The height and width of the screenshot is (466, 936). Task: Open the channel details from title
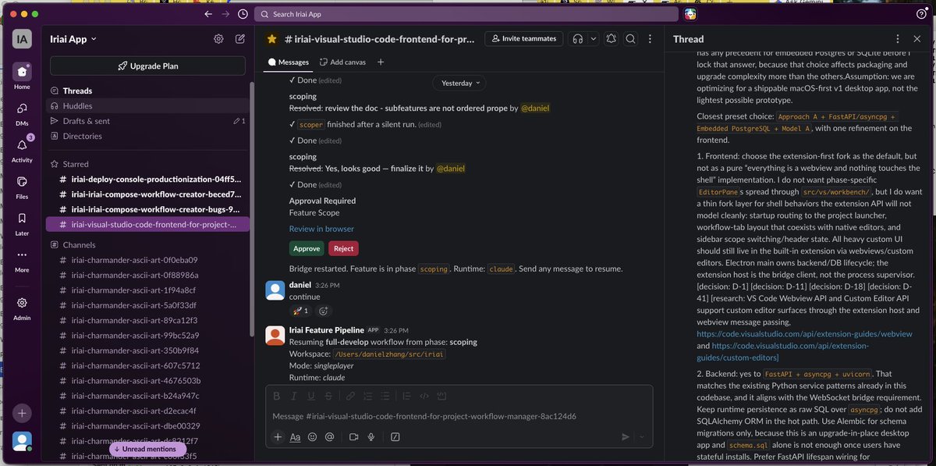coord(380,38)
